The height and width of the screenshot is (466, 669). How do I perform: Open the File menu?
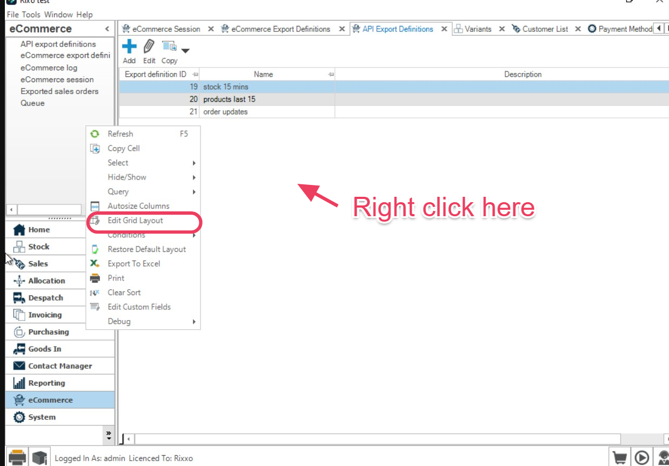pos(12,15)
